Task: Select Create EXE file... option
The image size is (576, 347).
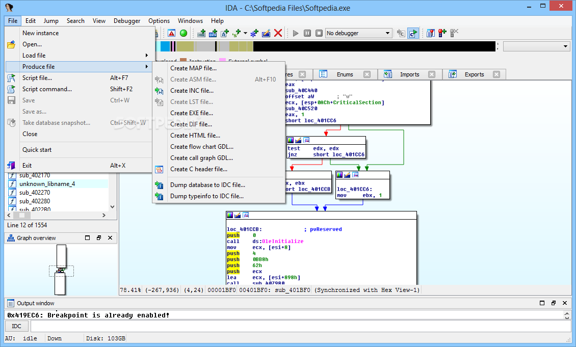Action: pos(219,113)
